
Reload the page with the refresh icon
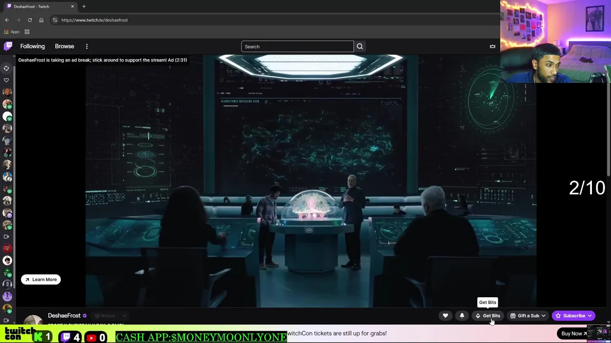coord(30,20)
